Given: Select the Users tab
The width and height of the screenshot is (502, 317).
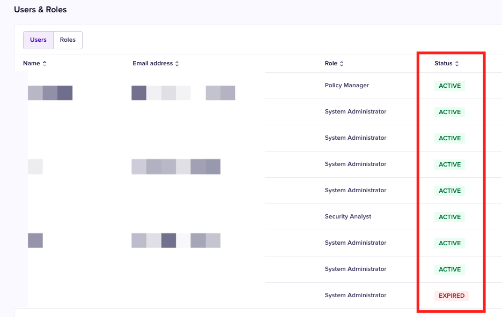Looking at the screenshot, I should [x=38, y=40].
